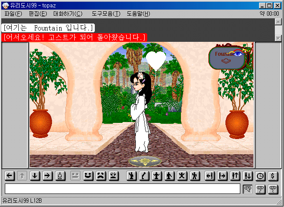Click the dollar sign button
This screenshot has height=207, width=284.
274,176
